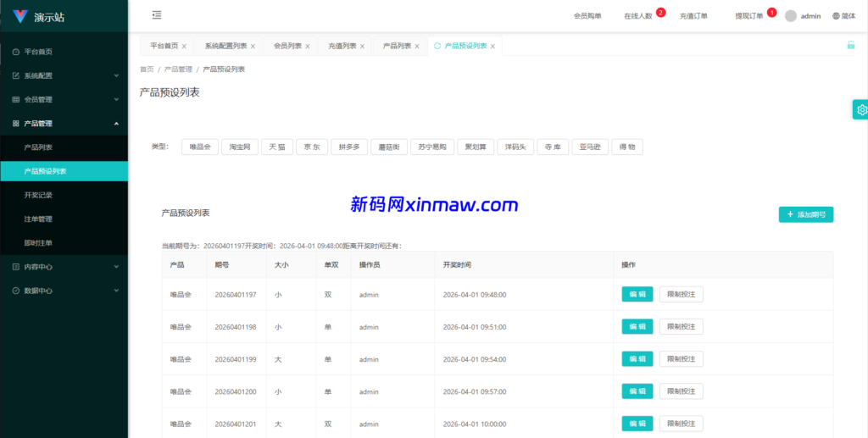Viewport: 868px width, 438px height.
Task: Close the 系统配置列表 tab
Action: [x=253, y=47]
